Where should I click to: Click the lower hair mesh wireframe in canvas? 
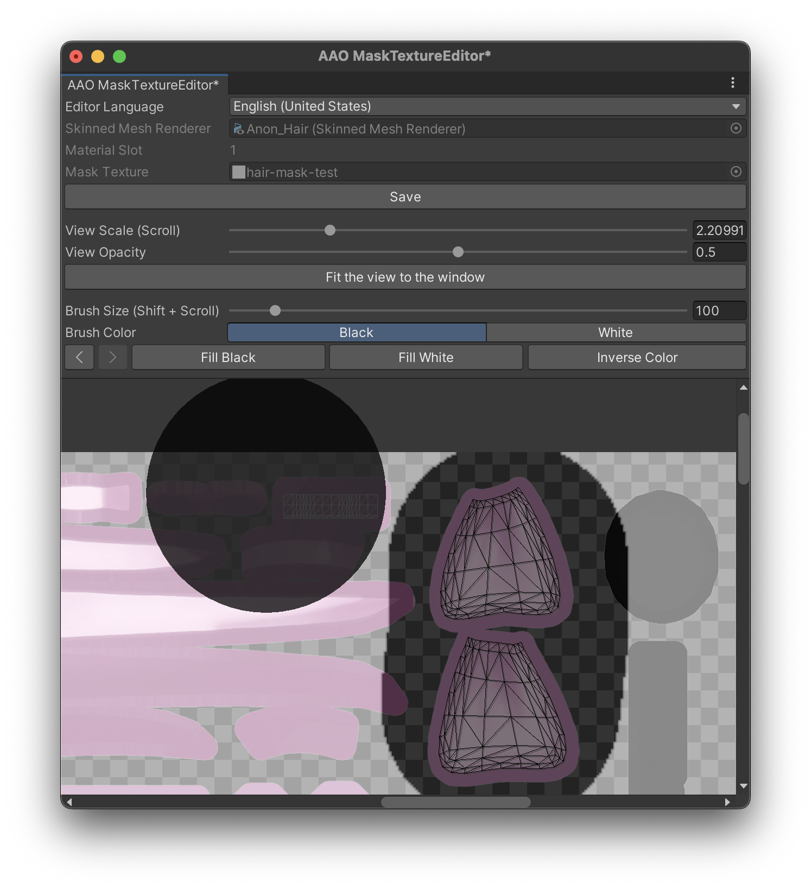tap(502, 706)
